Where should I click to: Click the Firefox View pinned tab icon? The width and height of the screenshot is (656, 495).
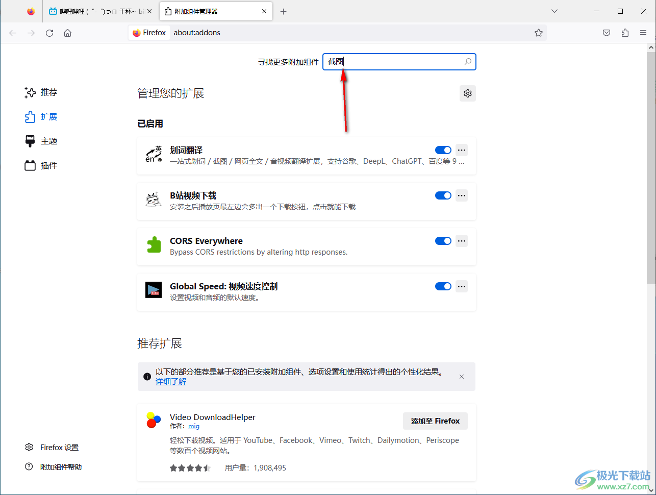coord(31,11)
